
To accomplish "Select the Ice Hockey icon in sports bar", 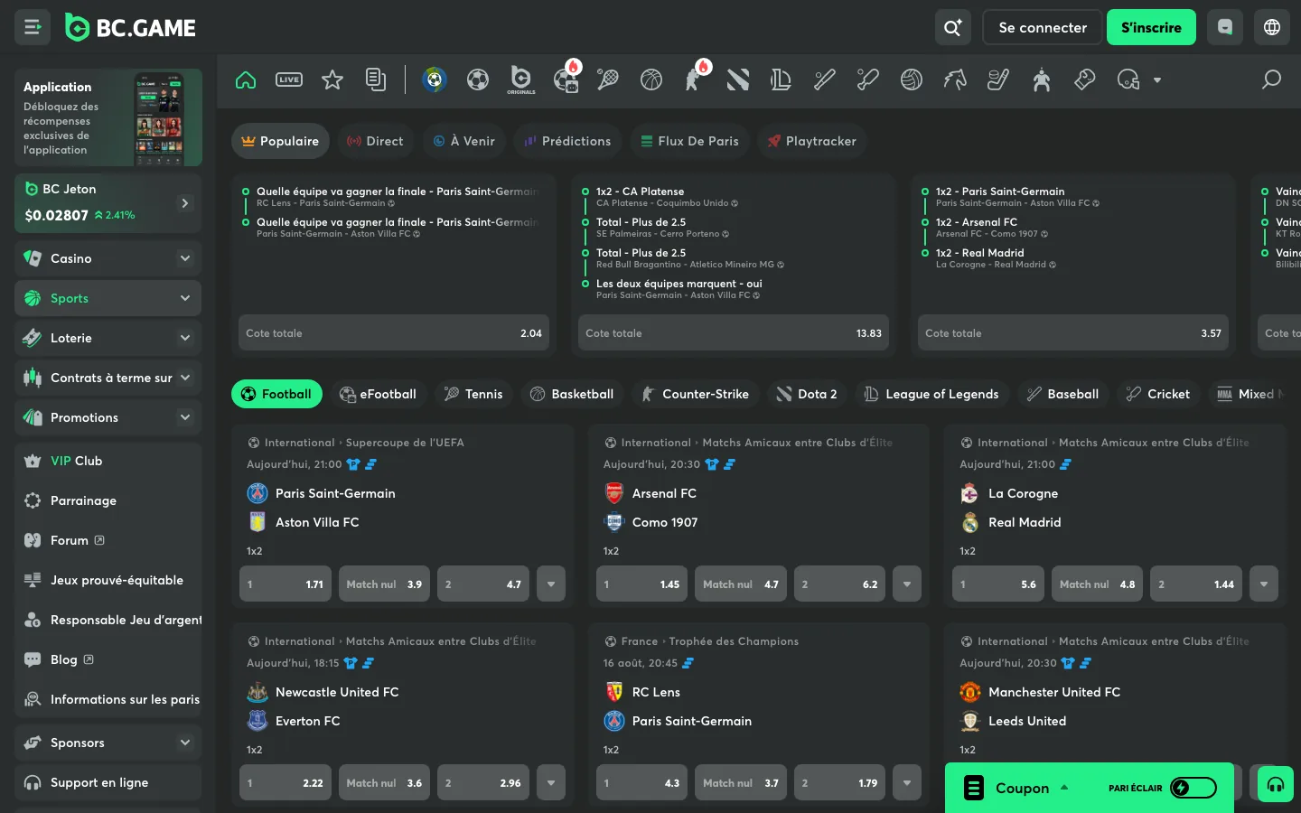I will [998, 79].
